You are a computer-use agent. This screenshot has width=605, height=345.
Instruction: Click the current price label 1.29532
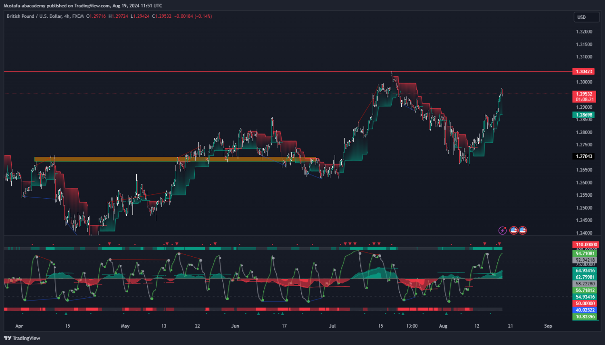pos(584,94)
